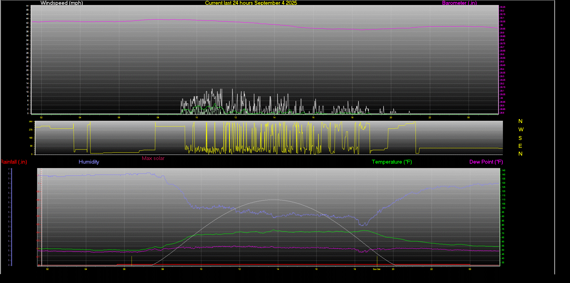Click hour "08" under the windspeed chart

pyautogui.click(x=158, y=117)
